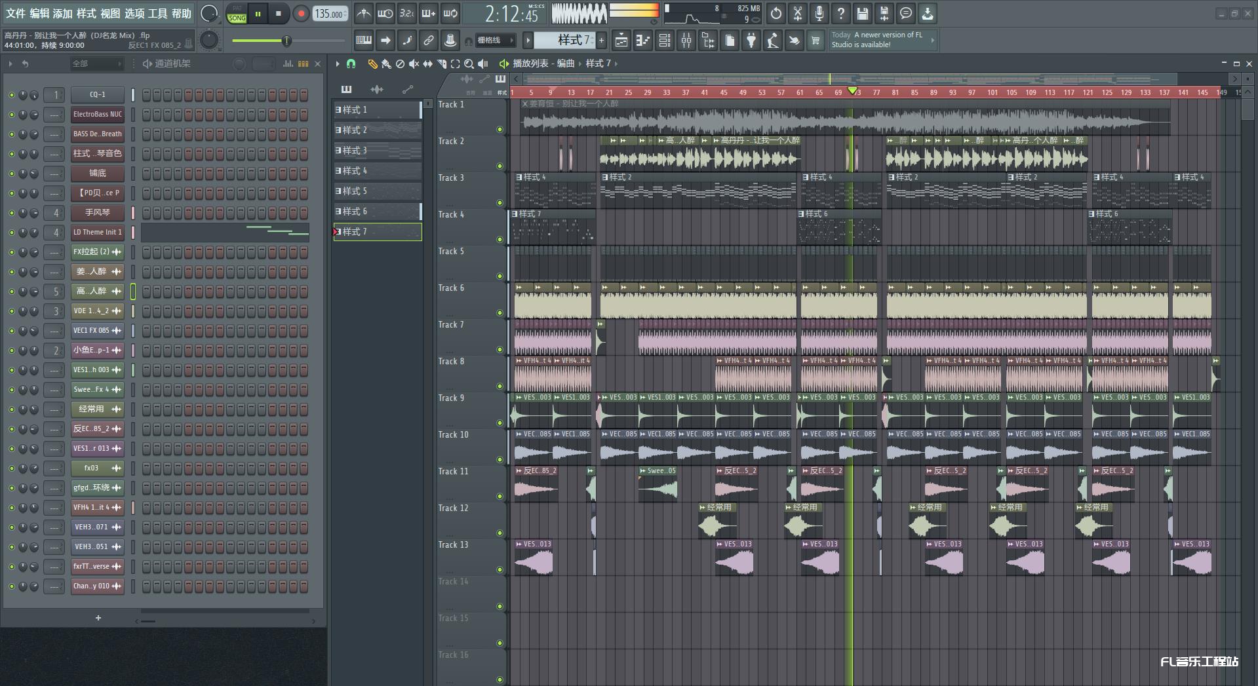Pause playback with the pause button

click(258, 13)
